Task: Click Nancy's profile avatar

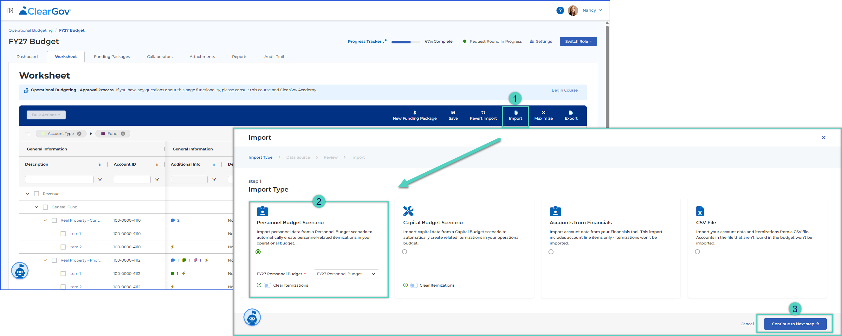Action: click(x=573, y=10)
